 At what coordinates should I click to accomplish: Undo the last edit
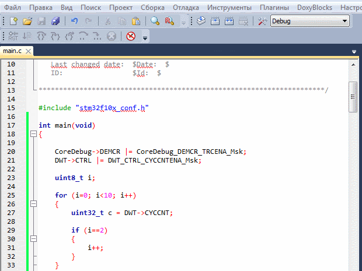point(74,21)
